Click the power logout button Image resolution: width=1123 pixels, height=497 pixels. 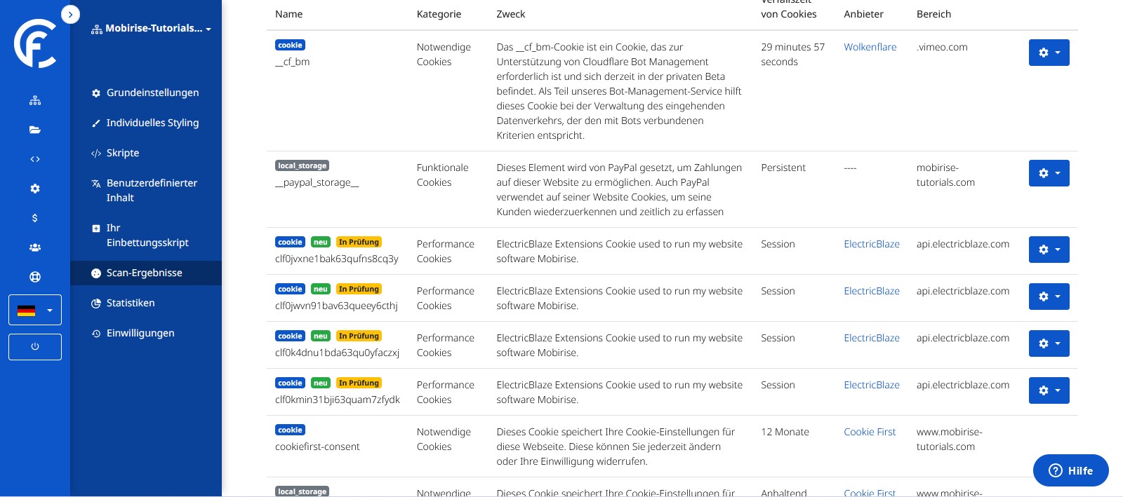[35, 347]
